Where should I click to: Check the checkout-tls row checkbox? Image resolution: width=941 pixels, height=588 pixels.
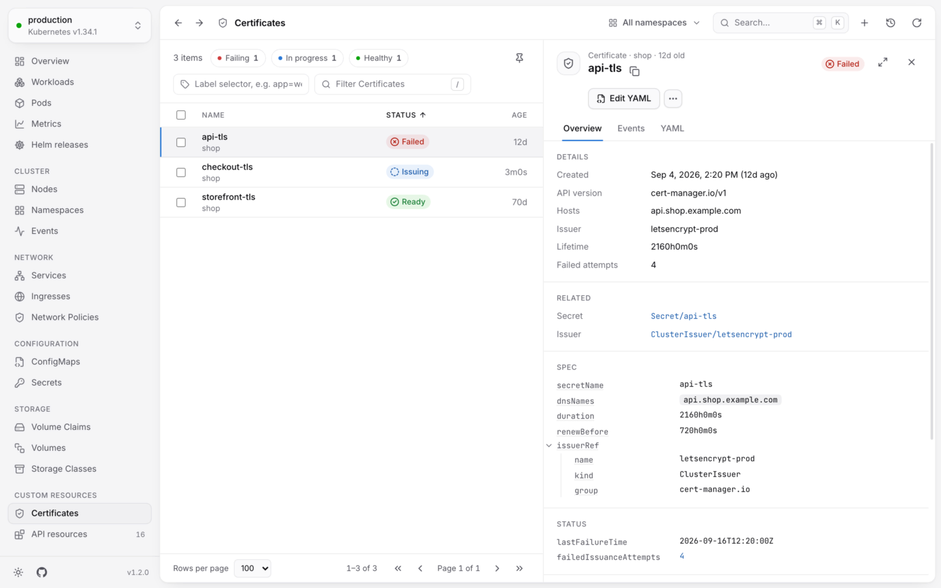(x=181, y=172)
